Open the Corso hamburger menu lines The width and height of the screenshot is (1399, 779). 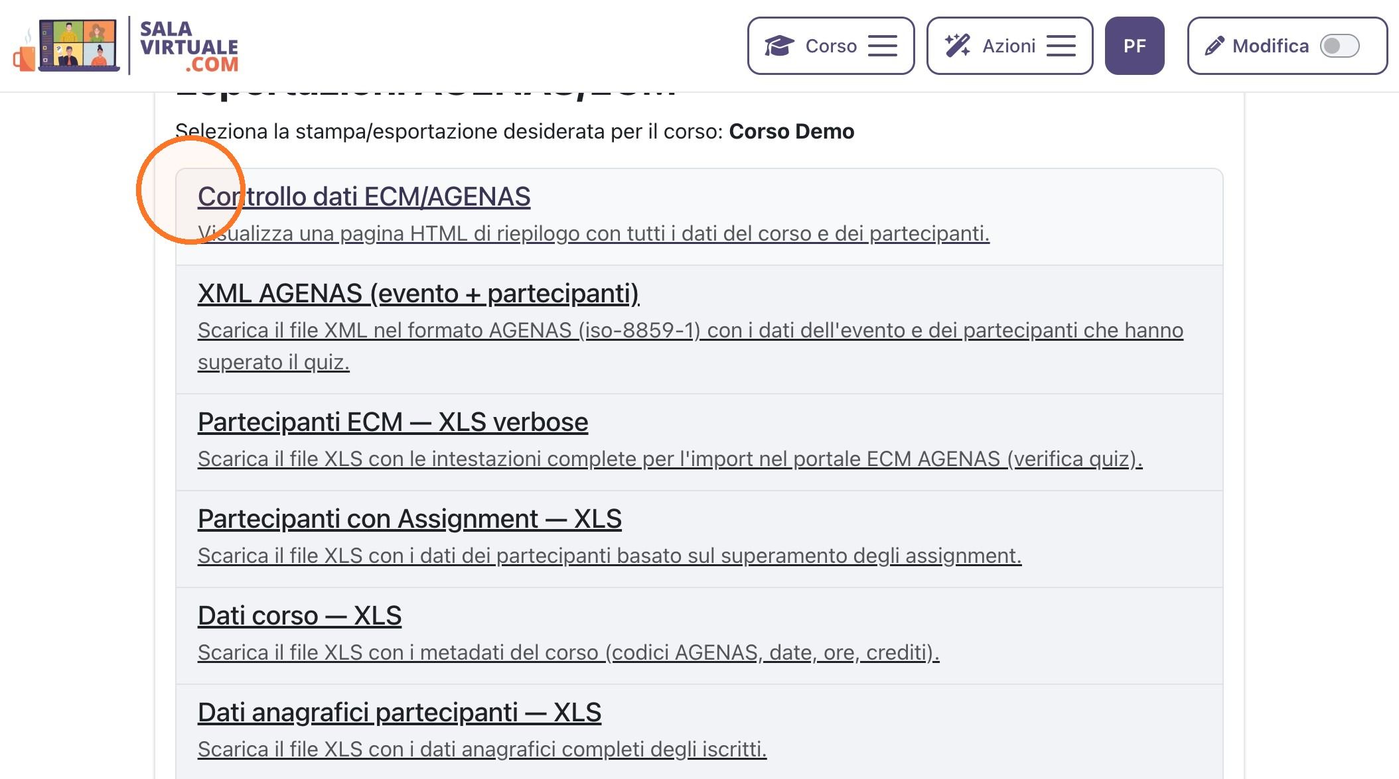pyautogui.click(x=883, y=46)
